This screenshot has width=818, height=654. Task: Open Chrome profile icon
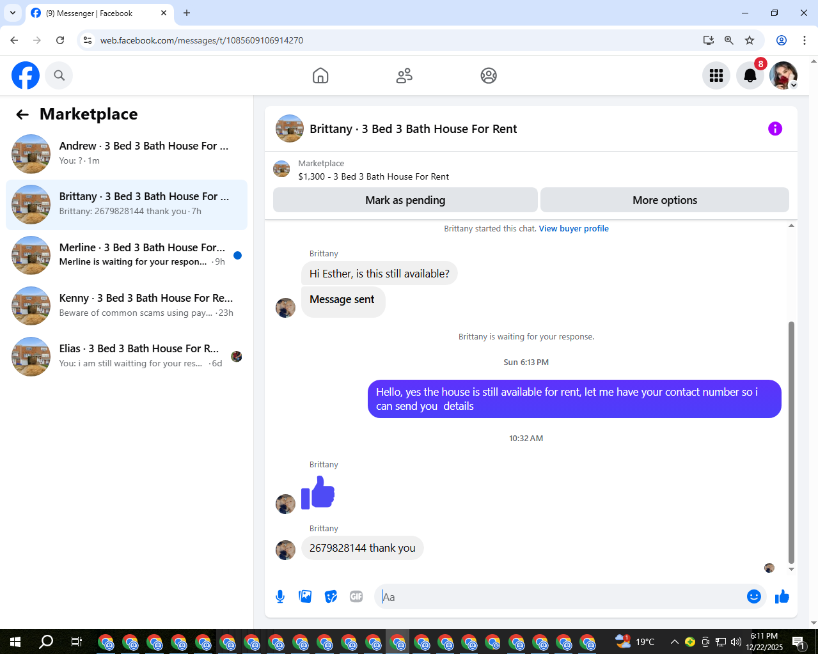tap(782, 40)
